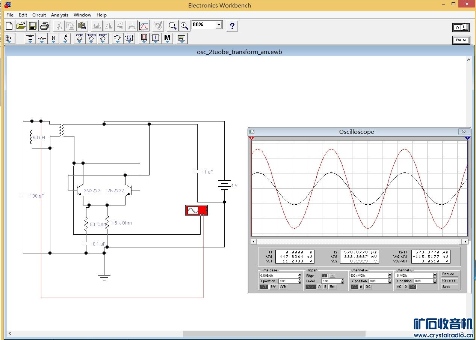Screen dimensions: 476x340
Task: Open the Logic Gates parts bin
Action: pyautogui.click(x=118, y=38)
